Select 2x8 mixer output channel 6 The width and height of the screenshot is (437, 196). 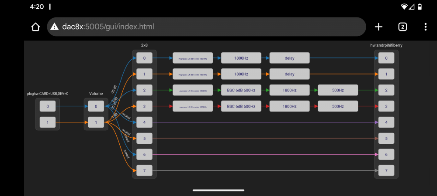pos(144,155)
